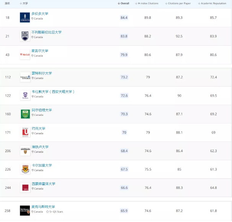Click rank number 258
The width and height of the screenshot is (232, 222).
(x=8, y=211)
